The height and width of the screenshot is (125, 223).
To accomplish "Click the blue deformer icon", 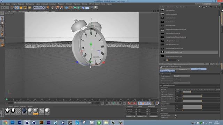I will tap(83, 8).
